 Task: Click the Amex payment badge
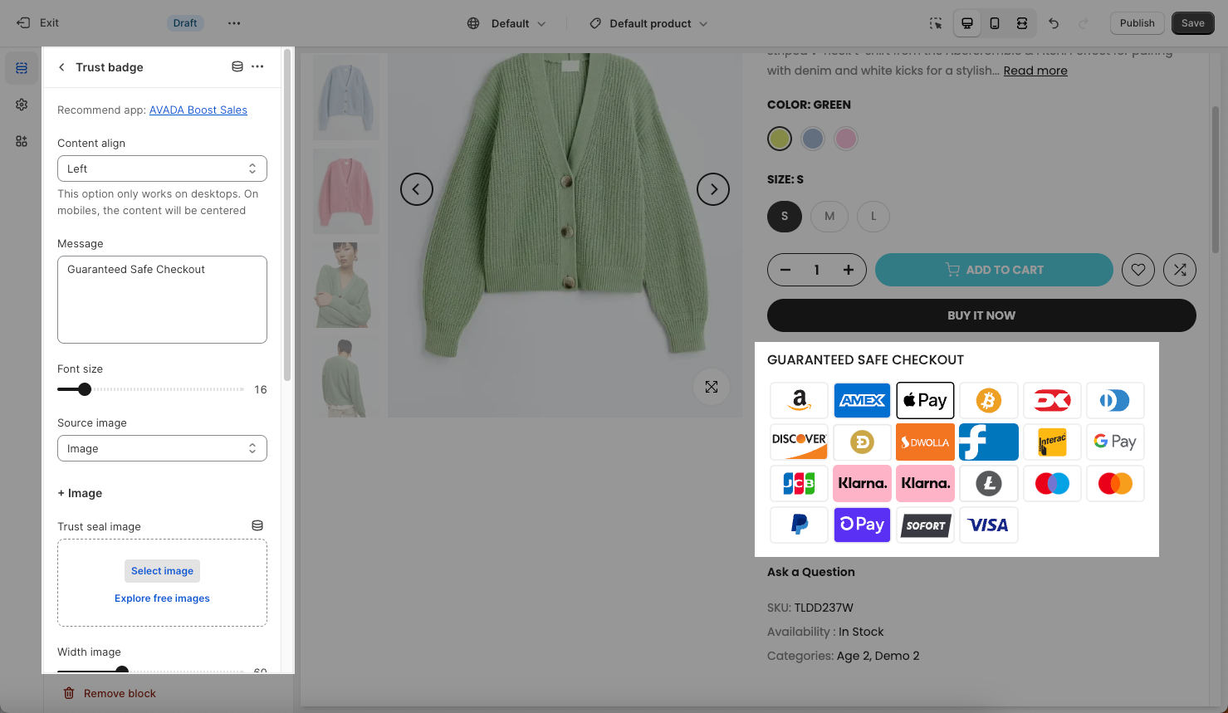pyautogui.click(x=862, y=400)
